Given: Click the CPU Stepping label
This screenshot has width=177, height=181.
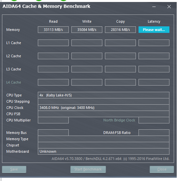Looking at the screenshot, I should click(18, 102).
